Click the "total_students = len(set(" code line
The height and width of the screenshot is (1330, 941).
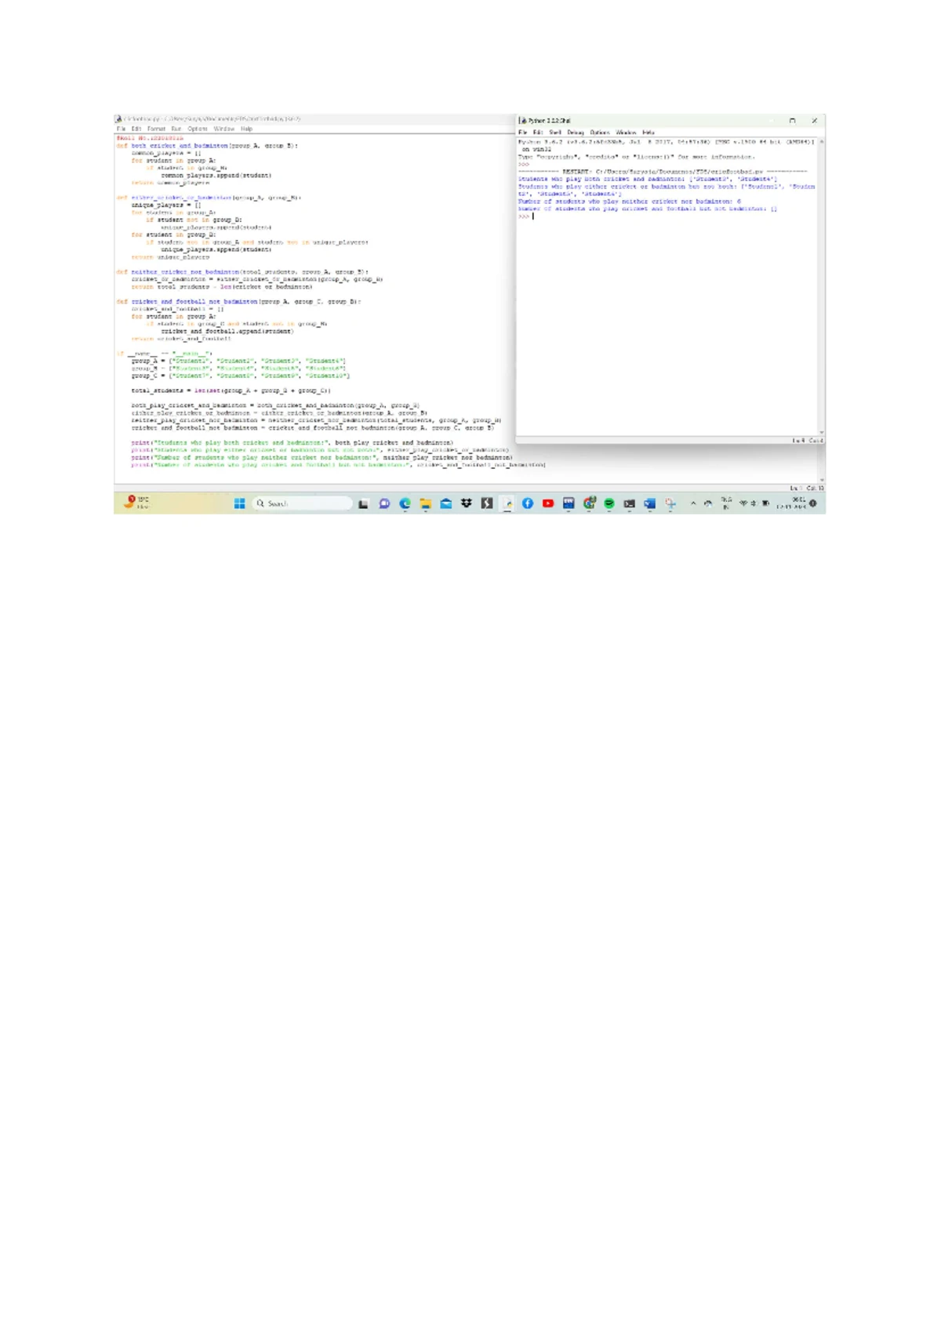point(231,391)
